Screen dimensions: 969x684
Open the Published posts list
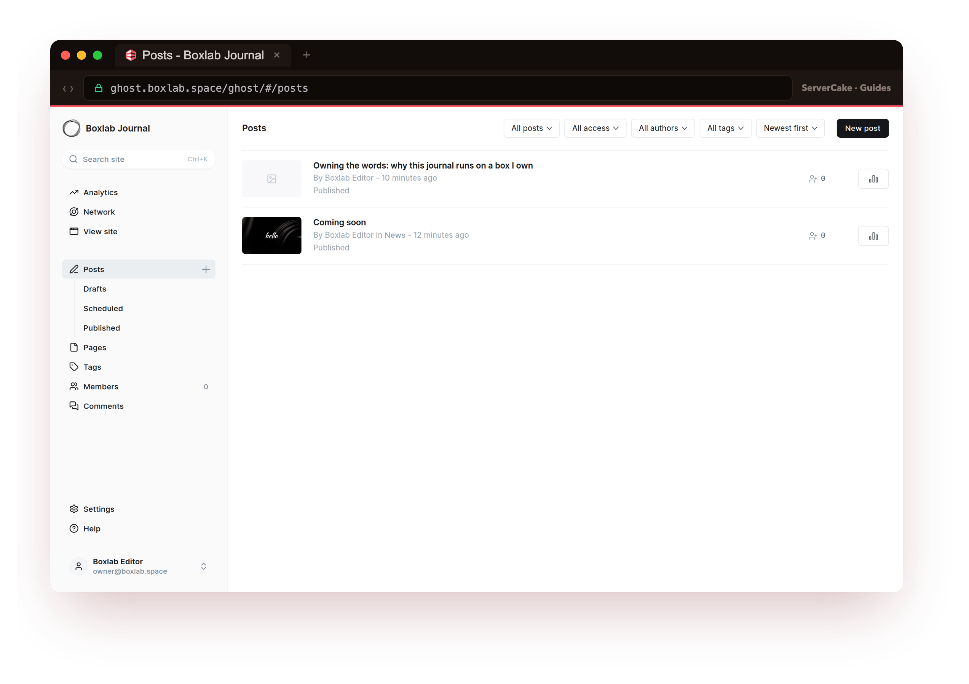click(x=102, y=328)
